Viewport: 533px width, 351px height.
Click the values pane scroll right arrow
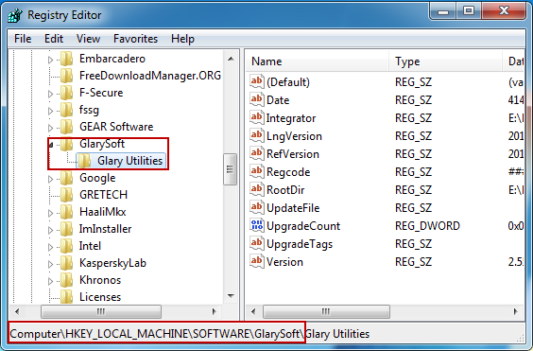click(x=516, y=311)
